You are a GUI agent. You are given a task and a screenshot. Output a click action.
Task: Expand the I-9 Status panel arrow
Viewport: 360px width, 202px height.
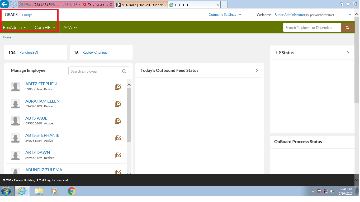(348, 53)
